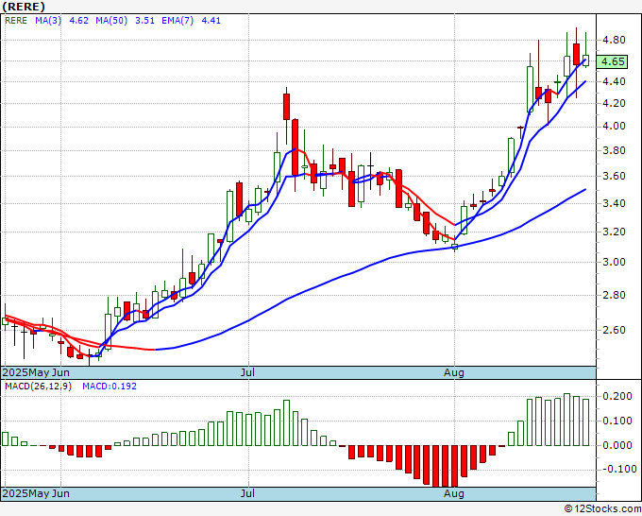Click the 3.40 price axis label

pos(614,204)
